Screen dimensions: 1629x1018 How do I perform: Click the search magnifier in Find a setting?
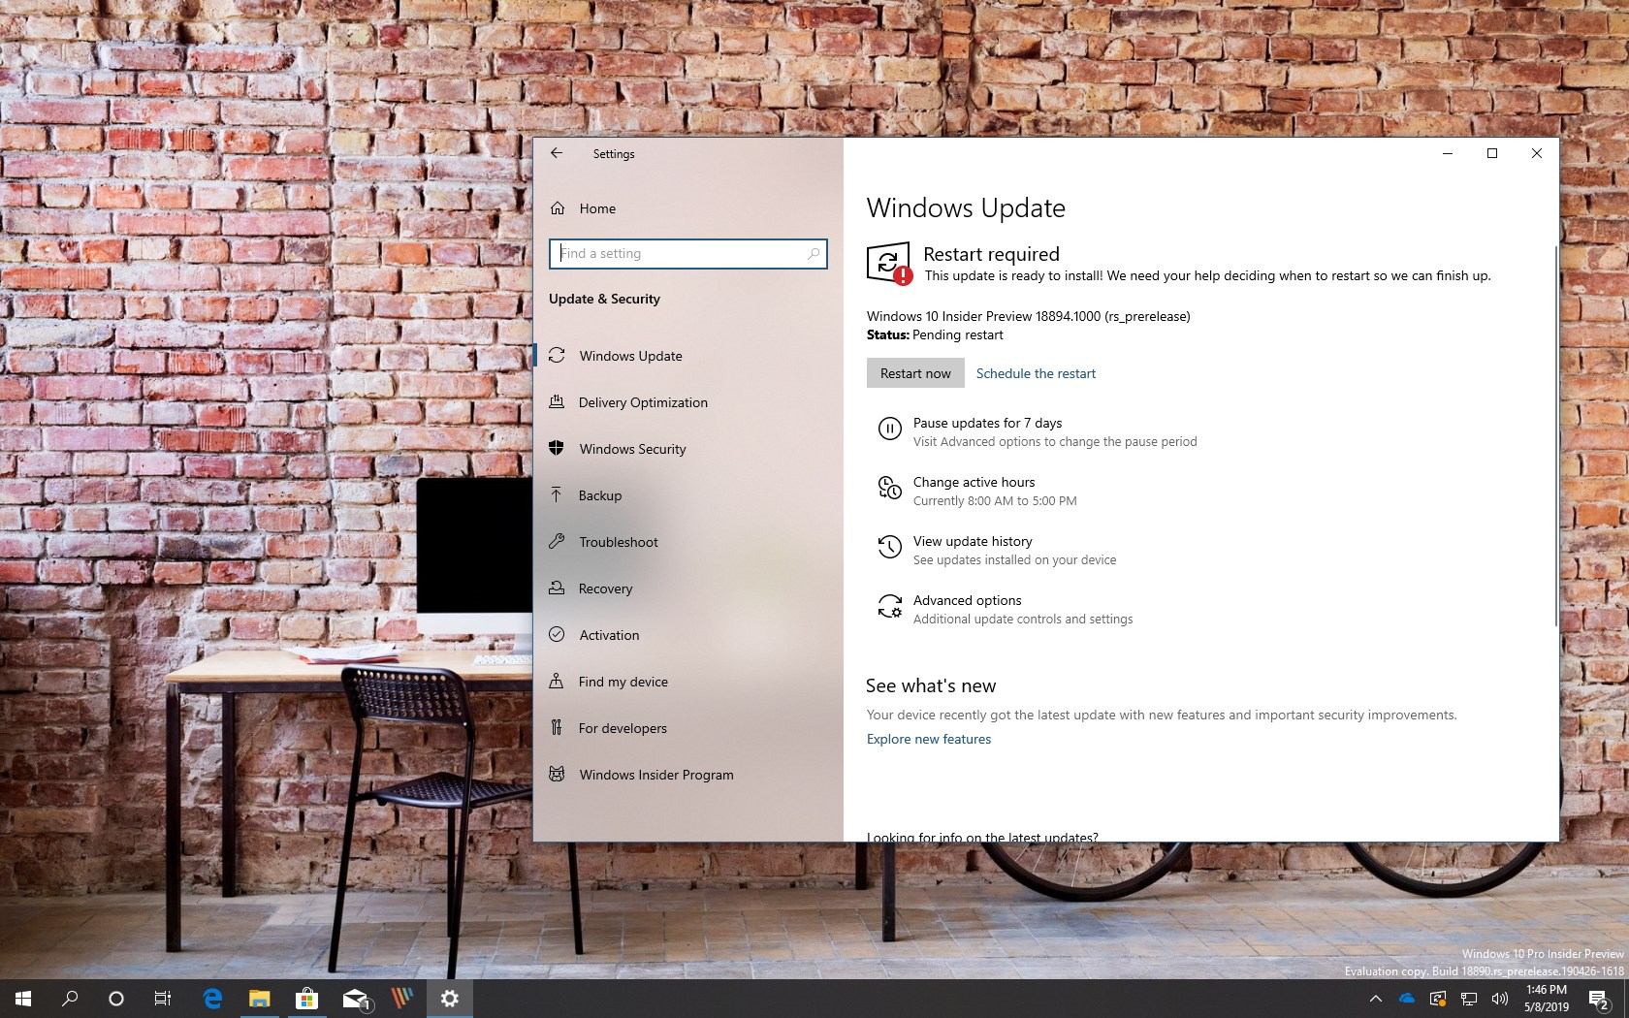[814, 254]
